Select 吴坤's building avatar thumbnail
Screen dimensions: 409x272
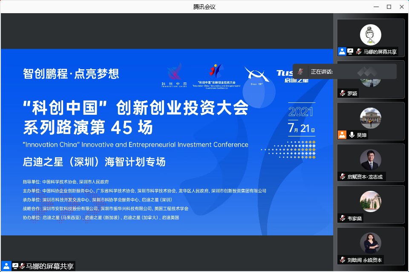point(370,118)
